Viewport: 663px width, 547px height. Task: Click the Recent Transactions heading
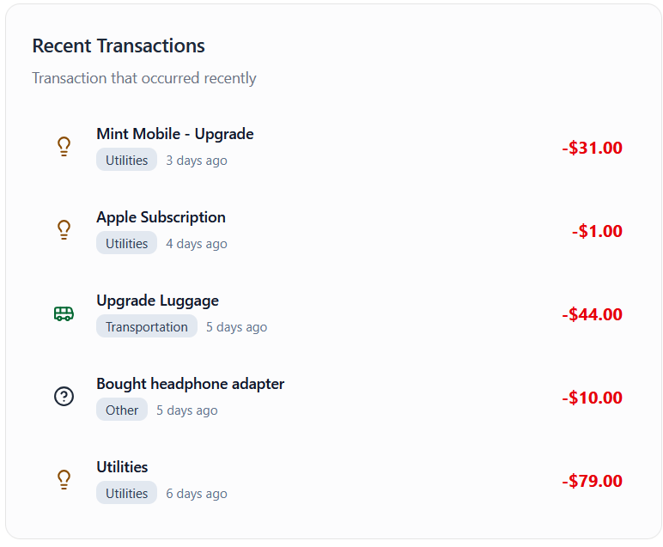(x=119, y=46)
